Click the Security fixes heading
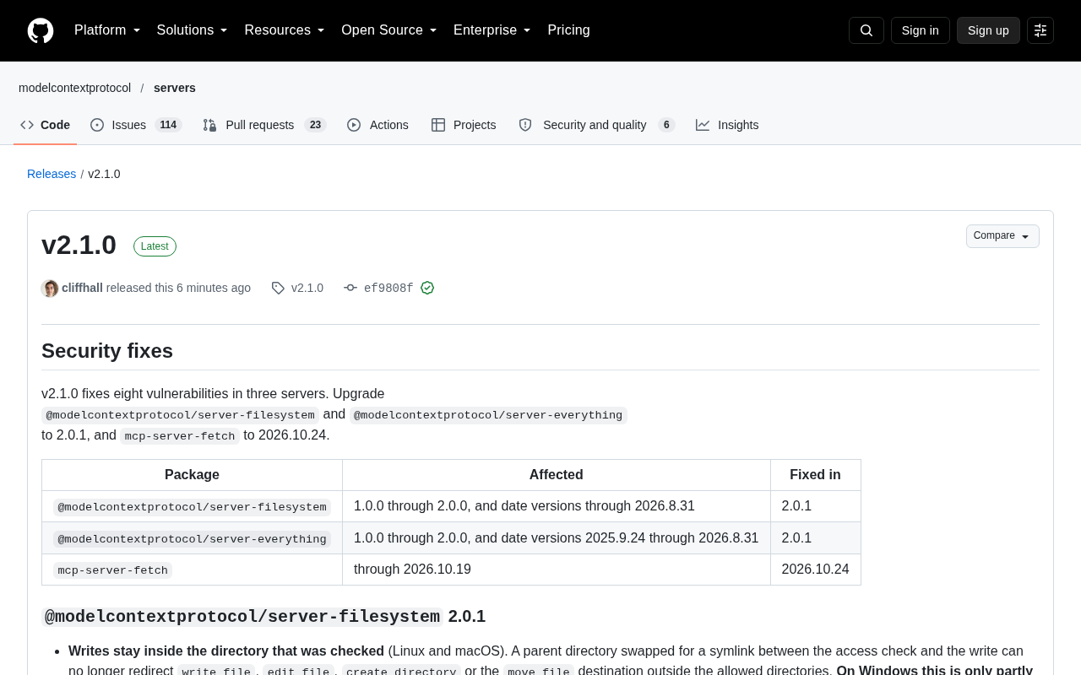 [107, 351]
